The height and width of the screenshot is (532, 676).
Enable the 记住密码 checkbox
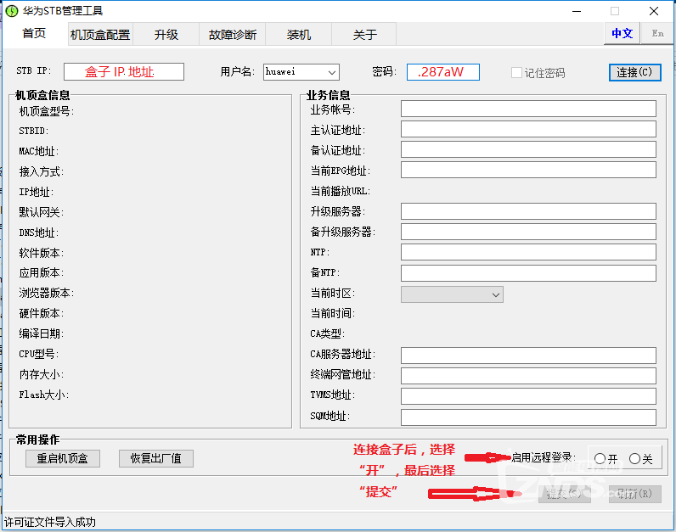[x=516, y=72]
